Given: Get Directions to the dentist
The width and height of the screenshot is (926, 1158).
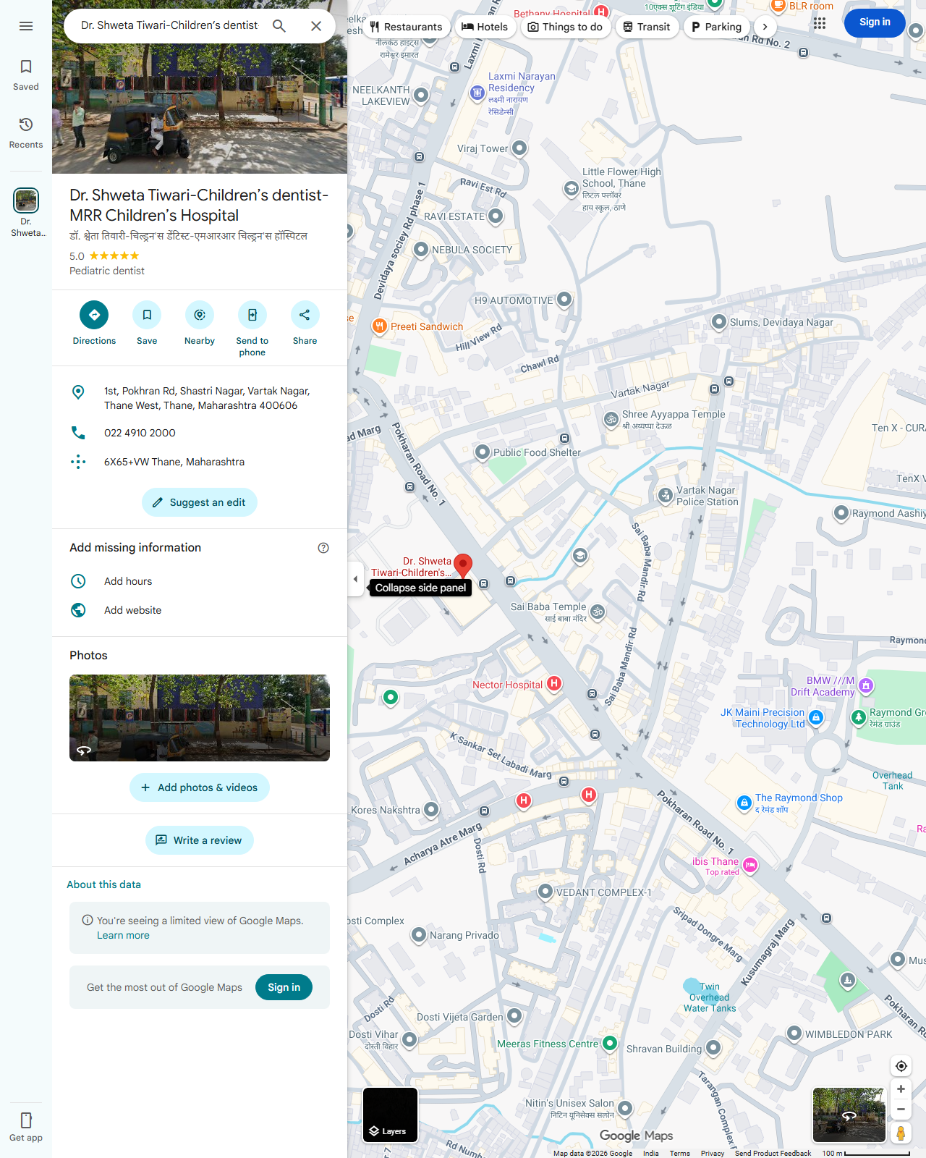Looking at the screenshot, I should (x=94, y=324).
